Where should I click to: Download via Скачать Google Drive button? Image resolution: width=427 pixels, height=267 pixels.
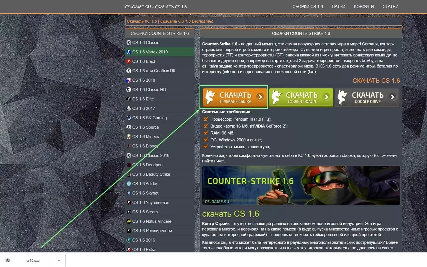pyautogui.click(x=367, y=97)
